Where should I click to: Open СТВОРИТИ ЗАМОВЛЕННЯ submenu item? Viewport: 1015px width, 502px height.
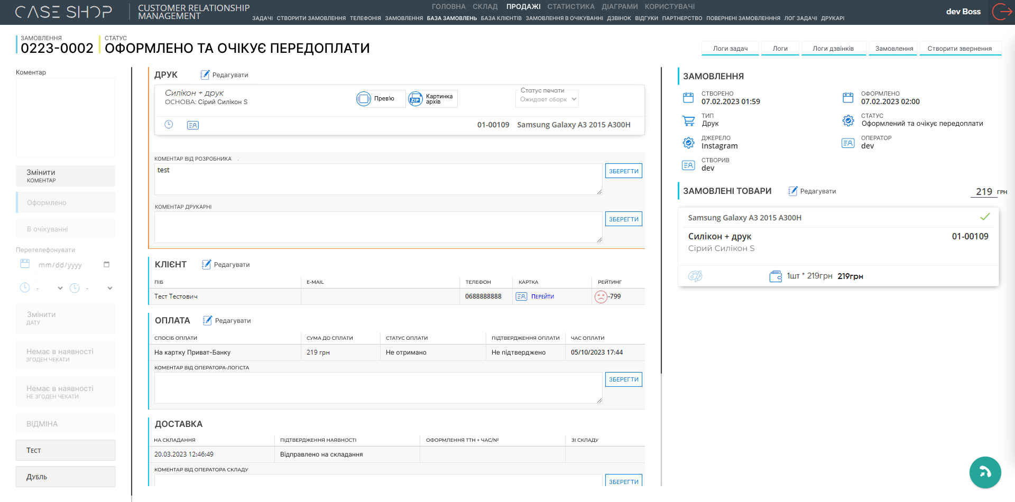coord(311,18)
